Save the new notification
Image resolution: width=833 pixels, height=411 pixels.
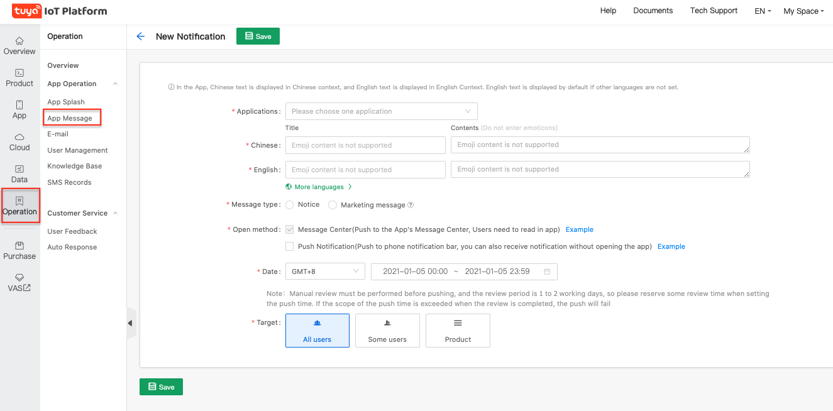(258, 36)
